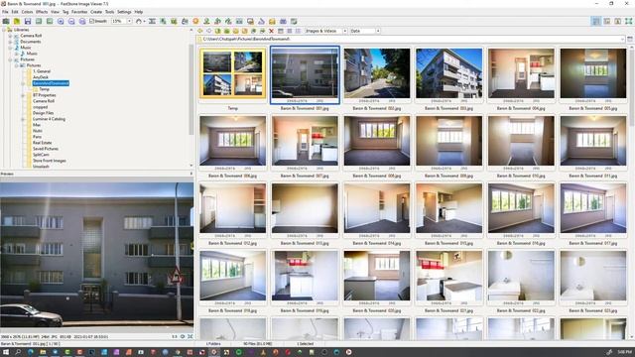
Task: Open the zoom percentage dropdown
Action: coord(129,21)
